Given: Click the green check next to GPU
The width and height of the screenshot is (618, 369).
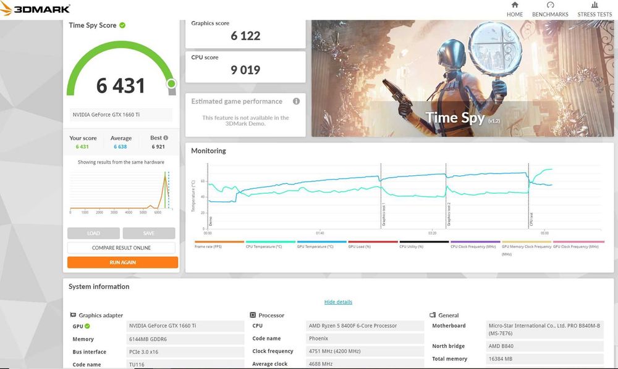Looking at the screenshot, I should (88, 326).
